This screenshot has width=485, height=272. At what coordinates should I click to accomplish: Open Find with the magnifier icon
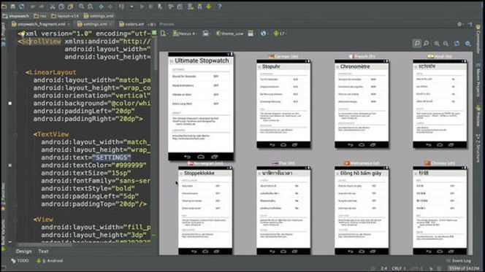[81, 6]
